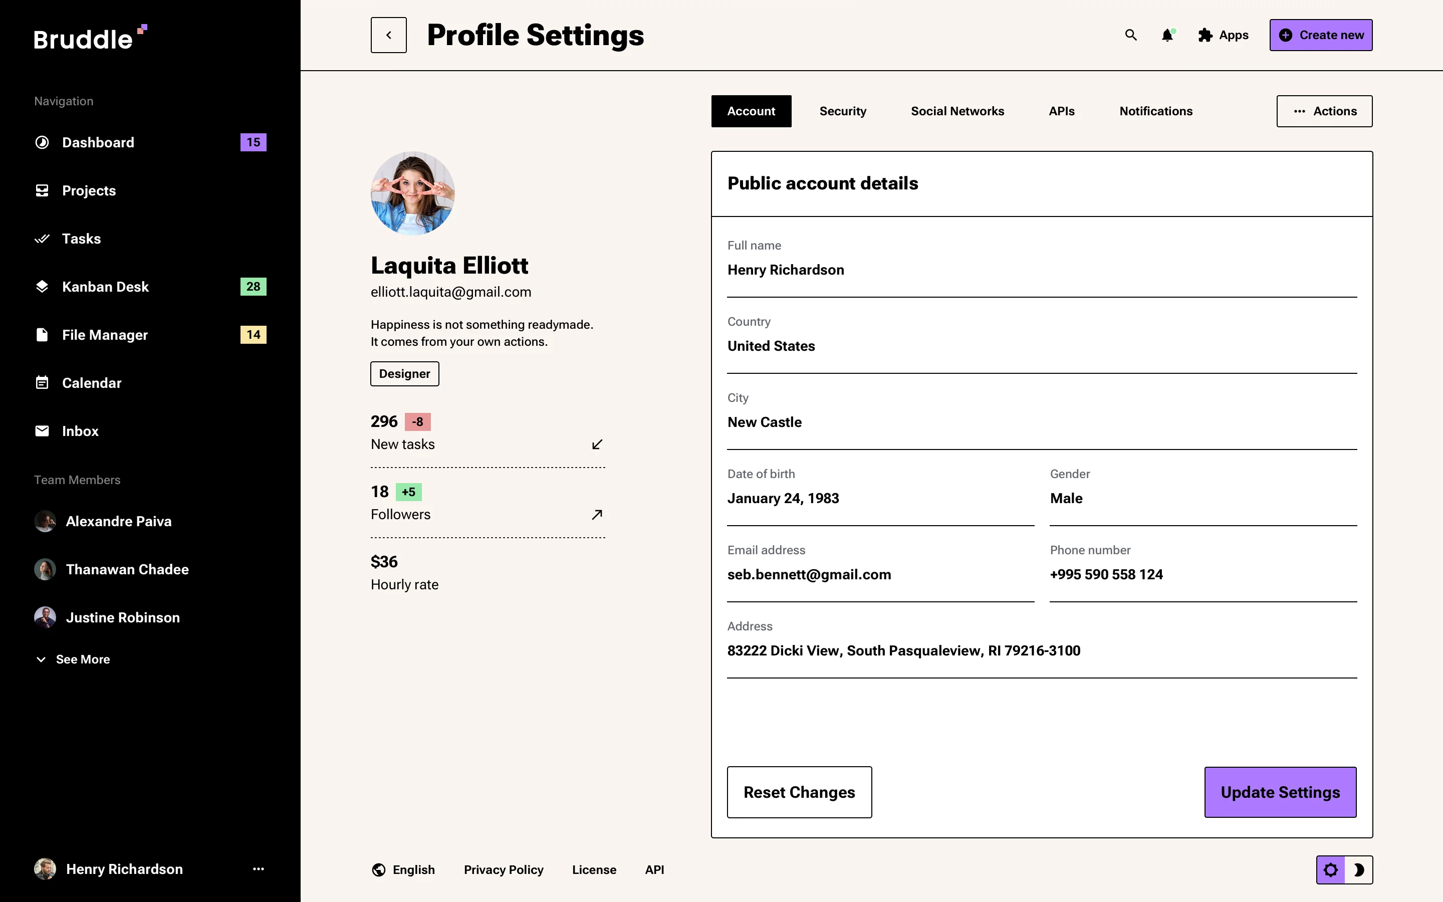Open options for Henry Richardson profile

pos(258,869)
